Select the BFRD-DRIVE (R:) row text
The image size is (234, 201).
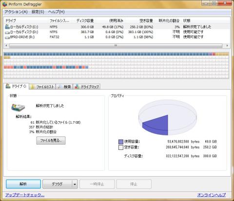(x=22, y=37)
